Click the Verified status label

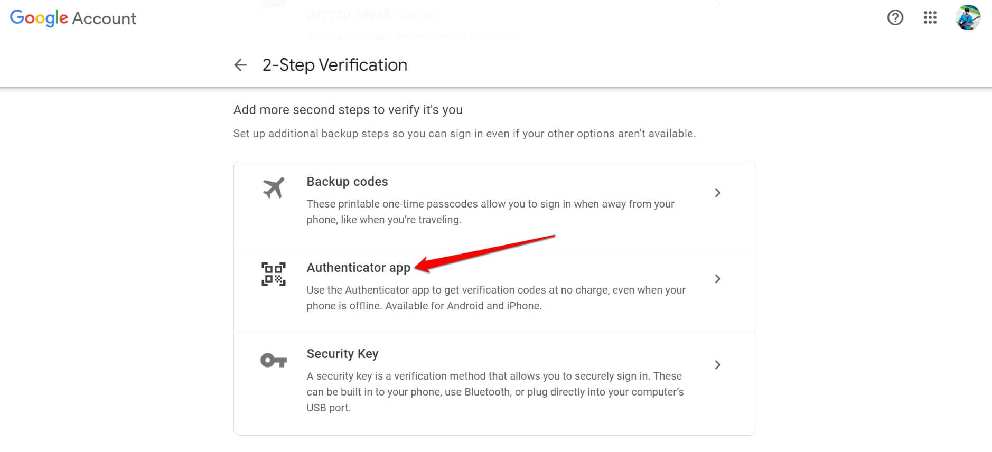pos(416,15)
